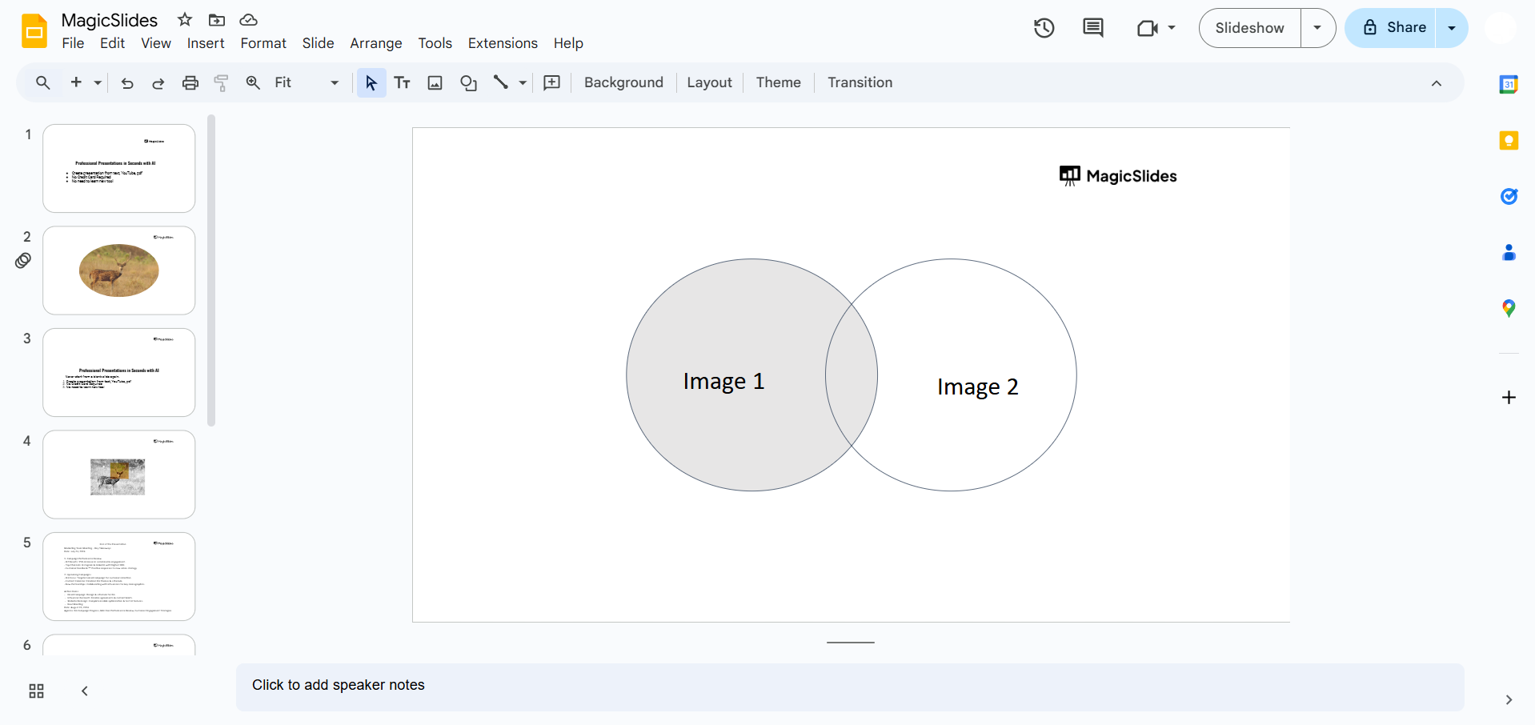Select the paint format tool

click(x=222, y=82)
